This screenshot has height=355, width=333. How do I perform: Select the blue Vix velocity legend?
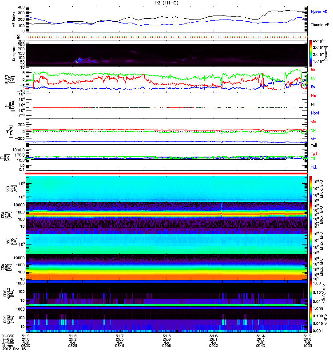(313, 139)
